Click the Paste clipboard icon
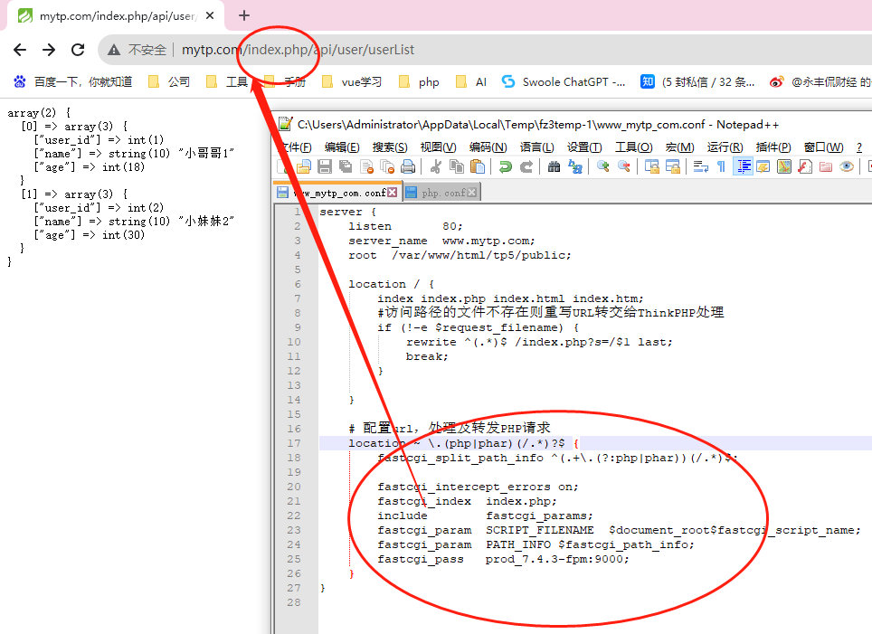This screenshot has height=634, width=872. pyautogui.click(x=478, y=166)
